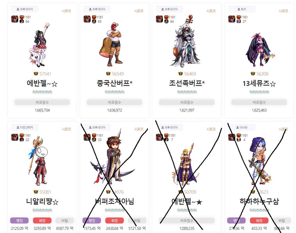Image resolution: width=296 pixels, height=233 pixels.
Task: Click the crown rank icon beside 55081
Action: coord(36,192)
